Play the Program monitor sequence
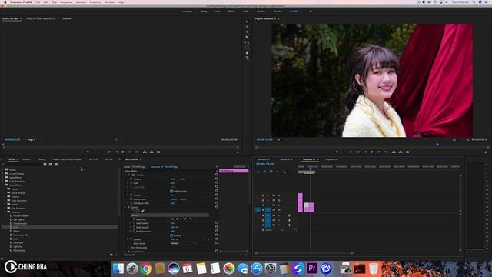The width and height of the screenshot is (492, 277). point(372,152)
